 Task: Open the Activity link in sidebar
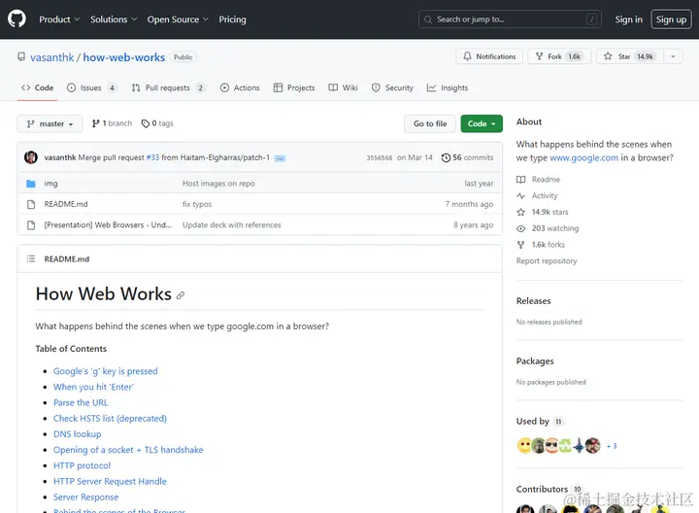tap(537, 195)
